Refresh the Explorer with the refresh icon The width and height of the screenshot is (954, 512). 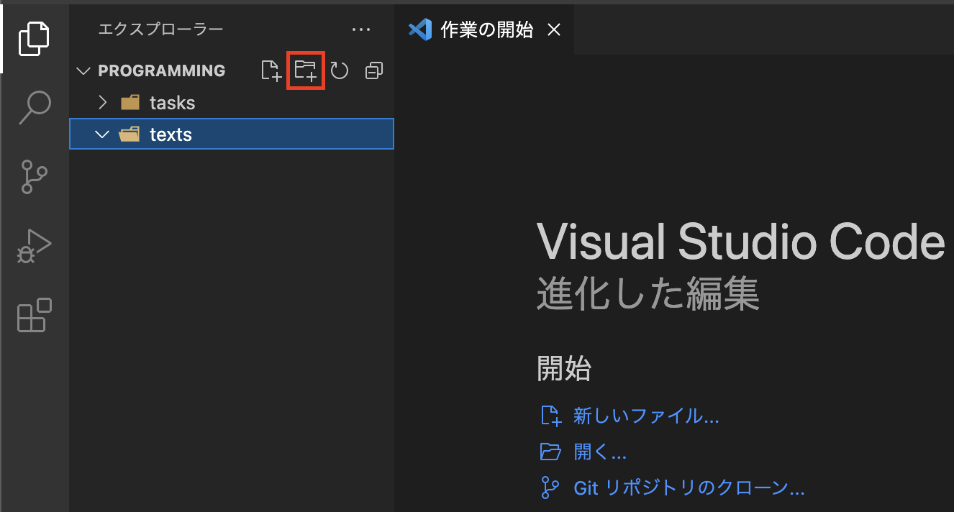point(339,70)
